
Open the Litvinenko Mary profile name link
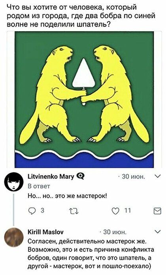[x=51, y=177]
